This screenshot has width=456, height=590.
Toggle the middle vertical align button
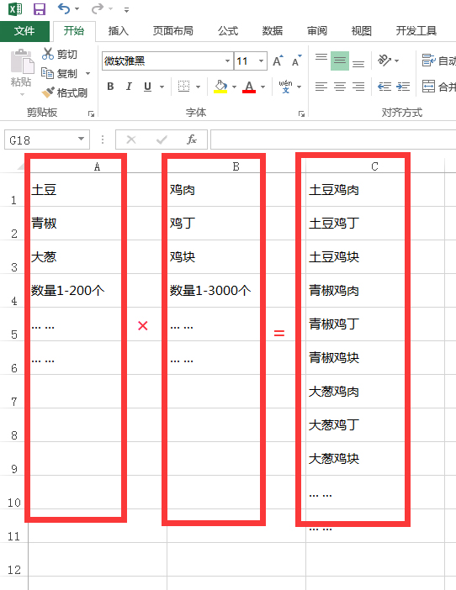[x=340, y=61]
